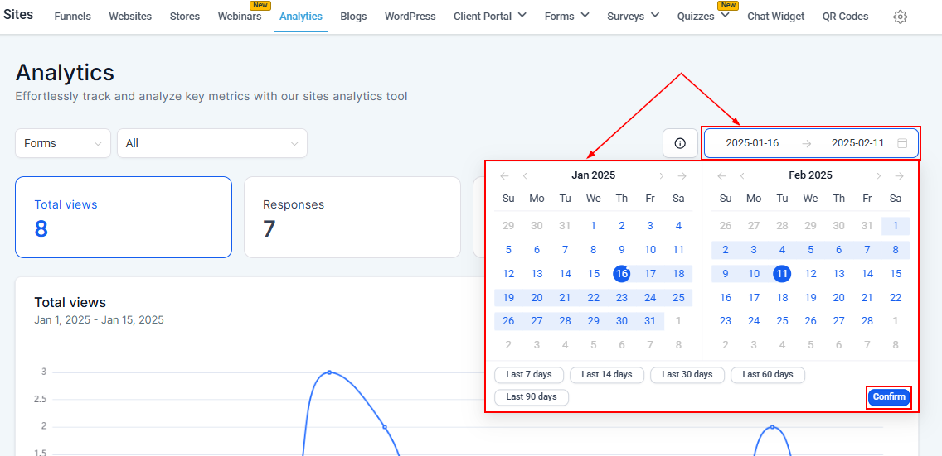
Task: Go to next year in Jan 2025 calendar
Action: [x=682, y=175]
